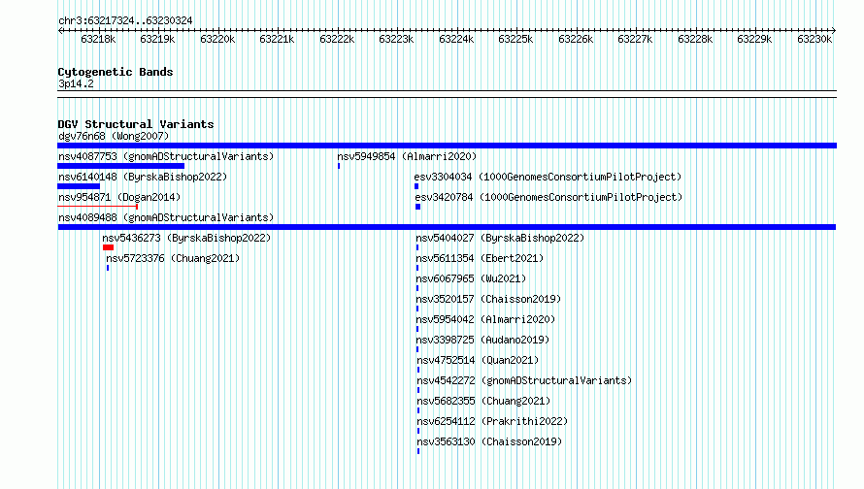Click the nsv6067965 (Wu2021) label

[x=471, y=278]
